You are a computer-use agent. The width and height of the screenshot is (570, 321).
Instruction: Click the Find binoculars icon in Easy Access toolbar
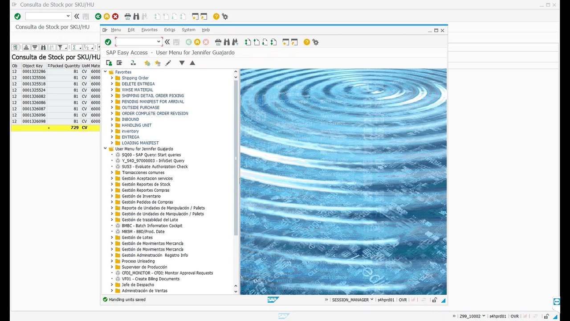(x=227, y=42)
